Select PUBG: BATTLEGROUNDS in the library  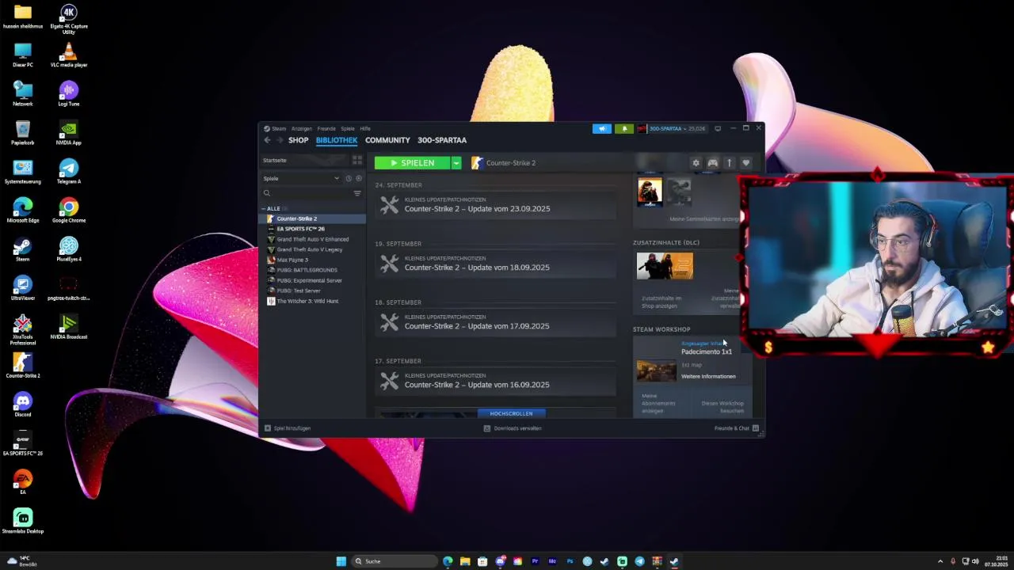[x=314, y=270]
